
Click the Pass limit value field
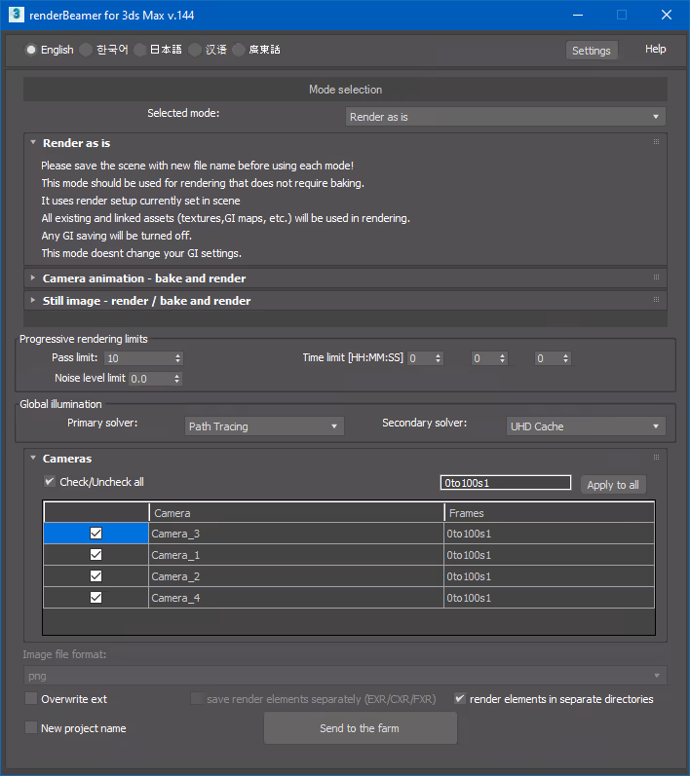[x=138, y=358]
